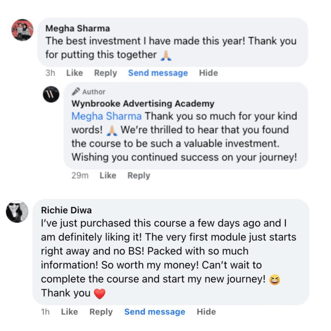Screen dimensions: 331x331
Task: Reply to Wynbrooke Advertising Academy's comment
Action: (139, 176)
